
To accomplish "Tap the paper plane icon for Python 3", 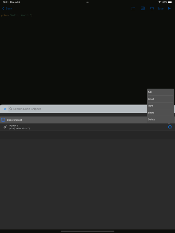I will coord(5,127).
